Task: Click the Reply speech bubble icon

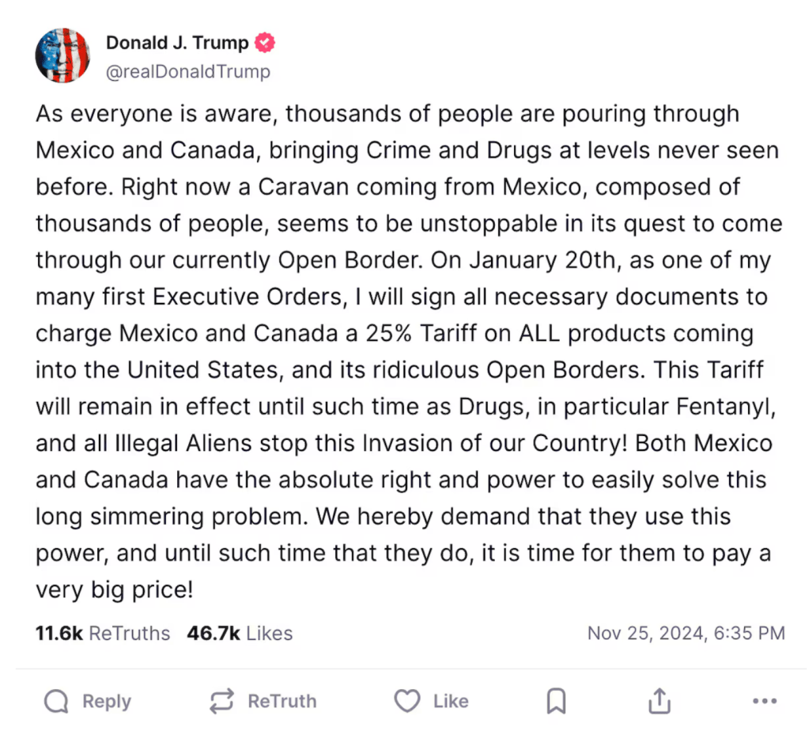Action: coord(57,701)
